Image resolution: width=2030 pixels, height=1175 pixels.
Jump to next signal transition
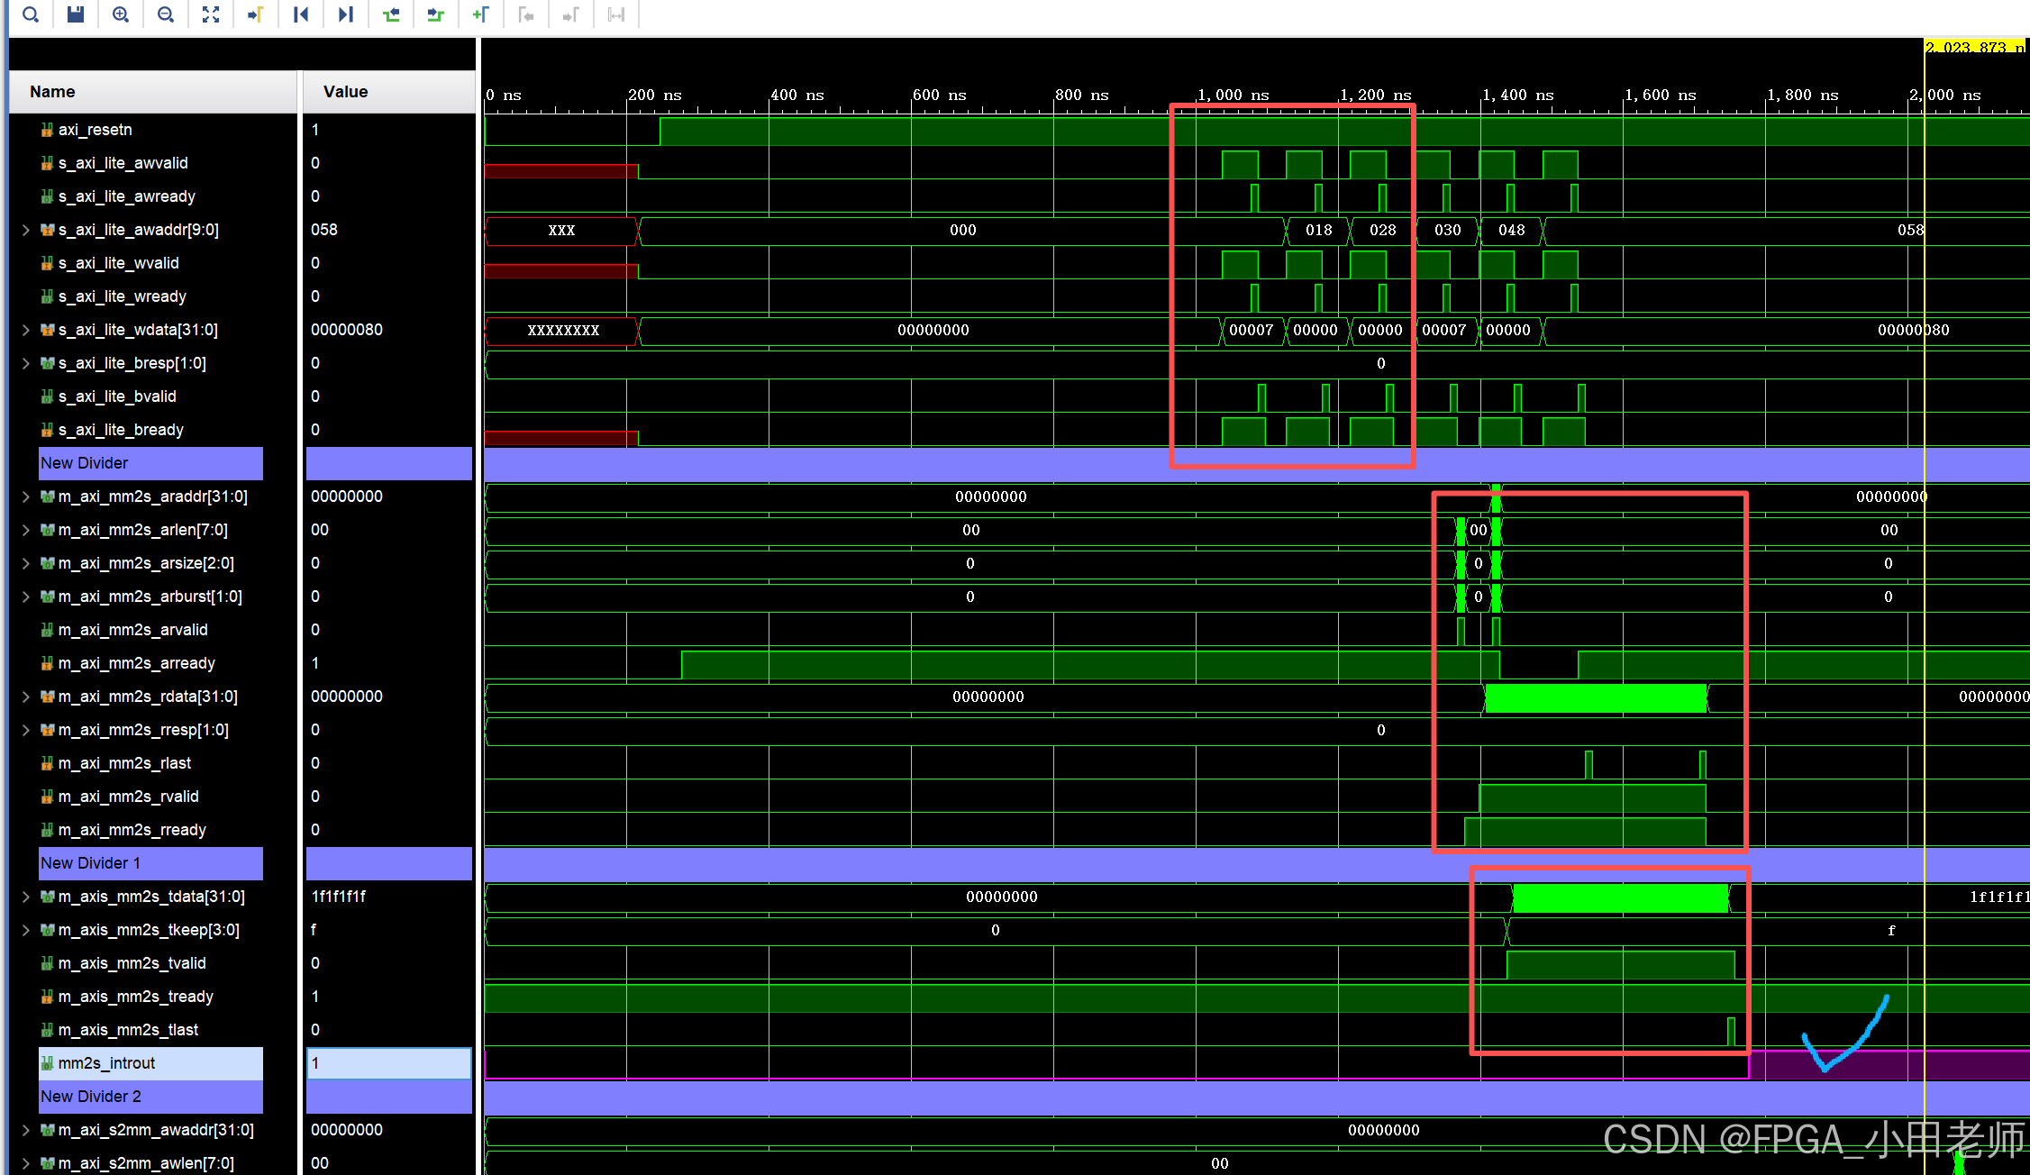tap(436, 14)
